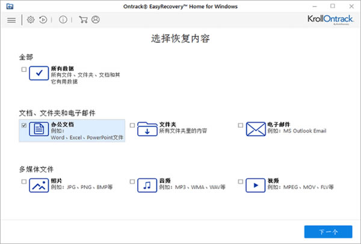Click the 电子邮件 label text
Image resolution: width=361 pixels, height=244 pixels.
279,125
